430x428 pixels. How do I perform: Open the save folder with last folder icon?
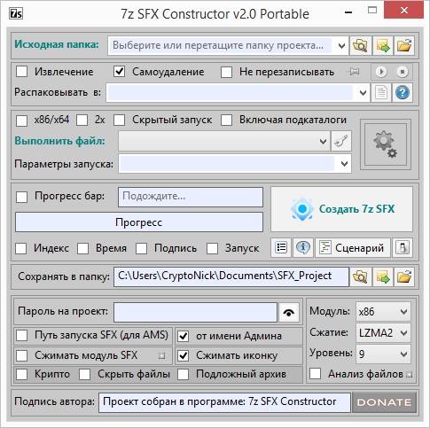click(x=404, y=276)
